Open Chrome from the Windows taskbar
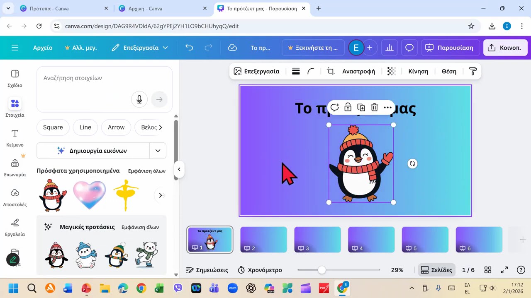Image resolution: width=531 pixels, height=298 pixels. click(x=141, y=288)
